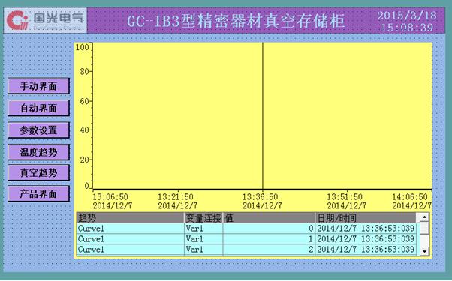The width and height of the screenshot is (452, 281).
Task: Select the 值 column header
Action: coord(269,218)
